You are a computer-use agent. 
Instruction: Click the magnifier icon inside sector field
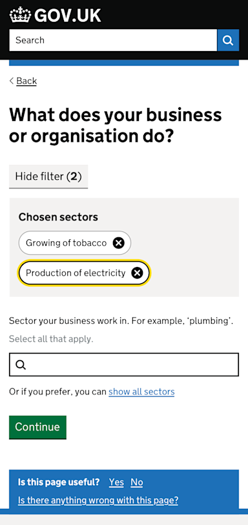click(x=21, y=365)
